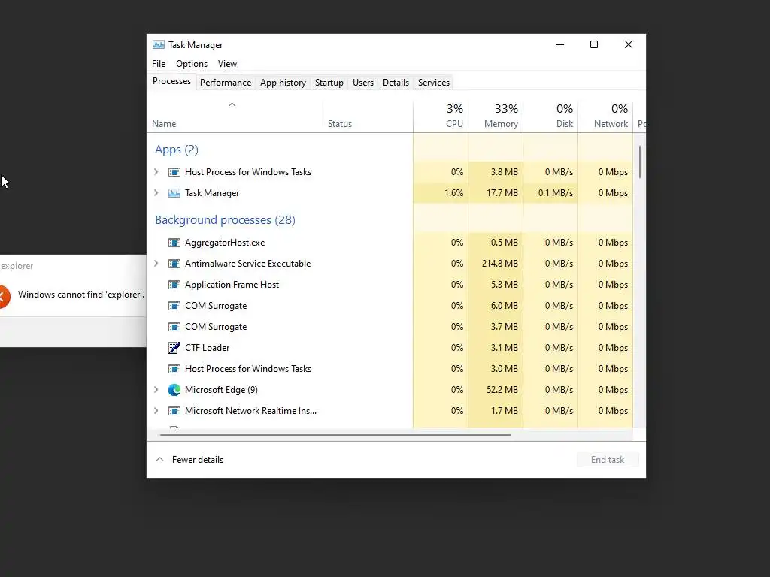This screenshot has width=770, height=577.
Task: Switch to the Startup tab
Action: point(329,83)
